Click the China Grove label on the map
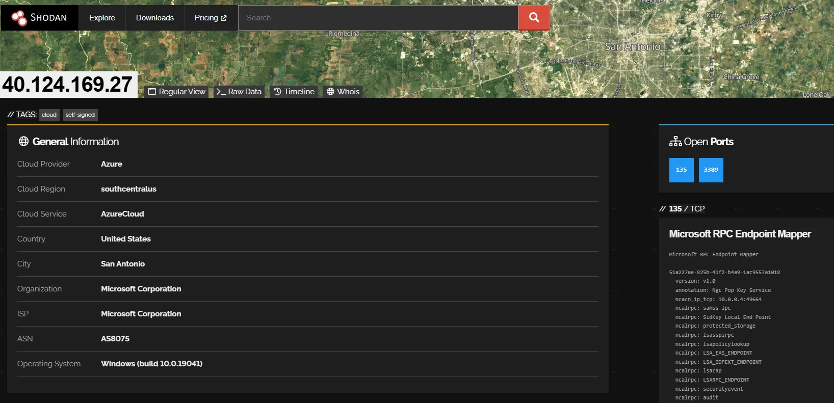 pyautogui.click(x=741, y=77)
